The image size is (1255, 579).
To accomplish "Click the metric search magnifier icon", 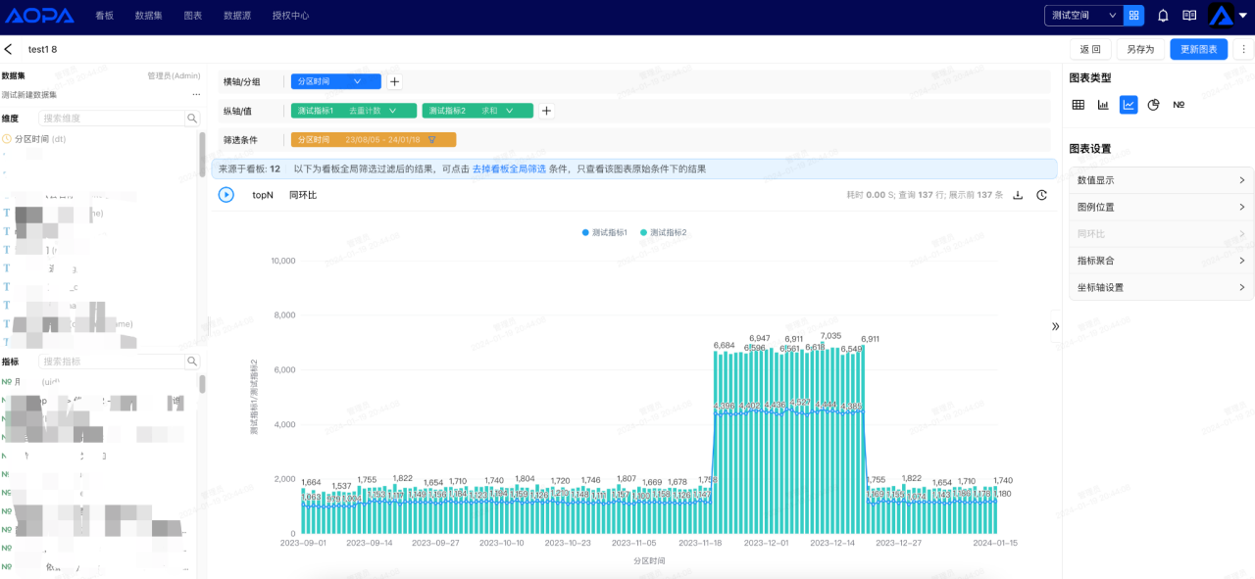I will point(192,362).
